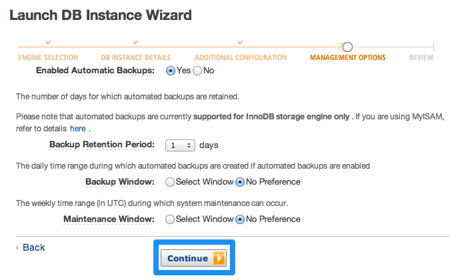Go to the DB Instance Details step

(x=135, y=58)
